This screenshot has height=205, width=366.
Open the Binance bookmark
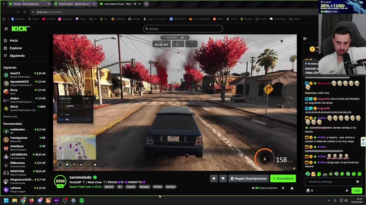[246, 19]
